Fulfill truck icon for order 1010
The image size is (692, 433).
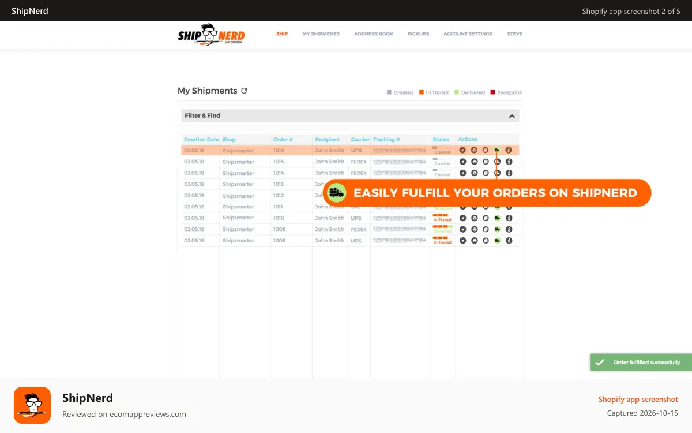pos(497,218)
